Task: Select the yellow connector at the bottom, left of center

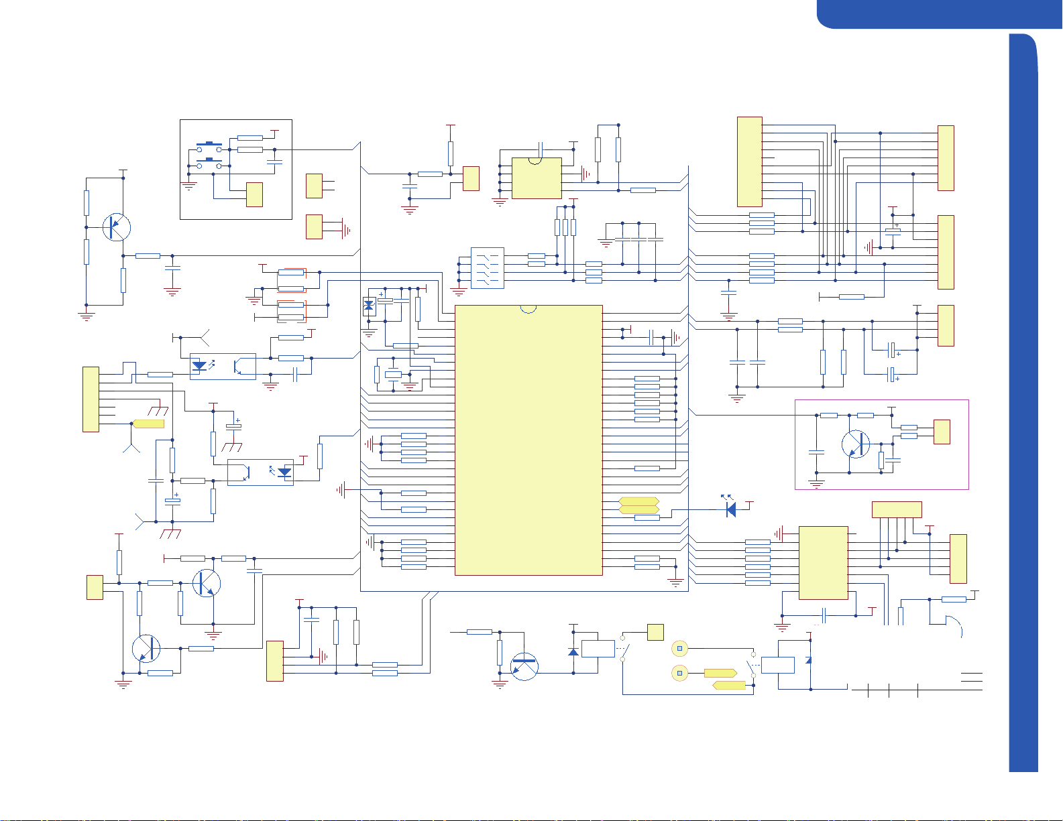Action: 275,661
